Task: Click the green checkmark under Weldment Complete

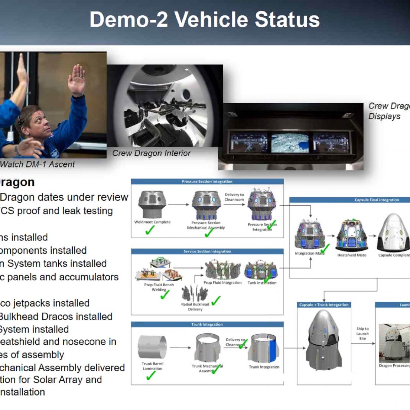Action: (150, 230)
